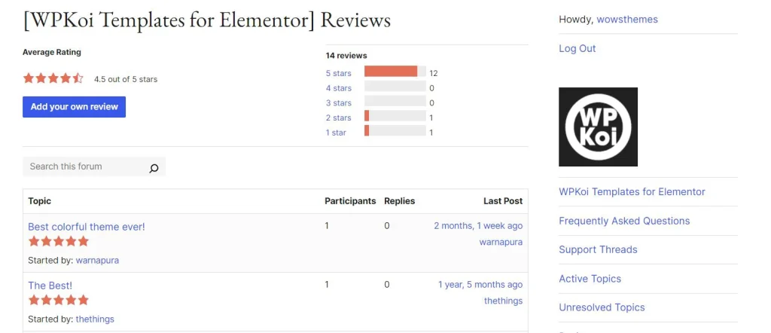Click the WPKoi plugin logo image
Screen dimensions: 771x333
tap(598, 127)
